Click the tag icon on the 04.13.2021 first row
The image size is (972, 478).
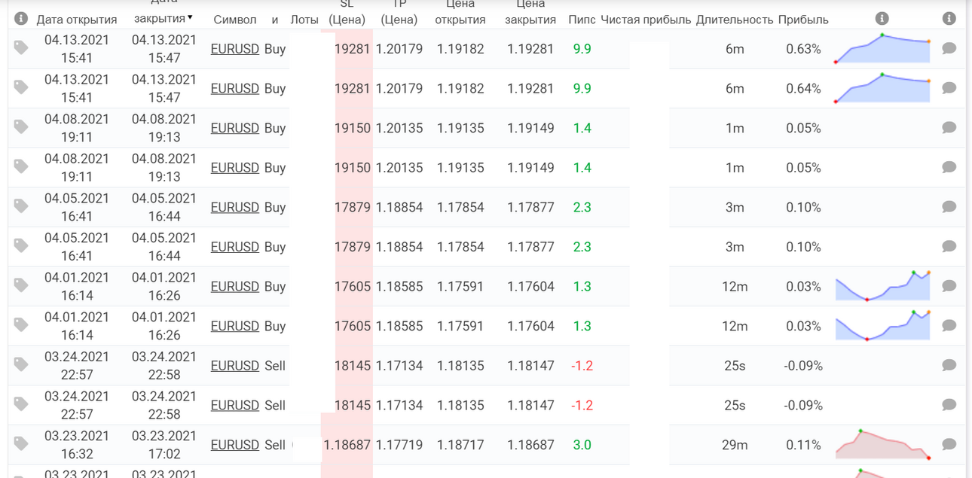coord(21,48)
